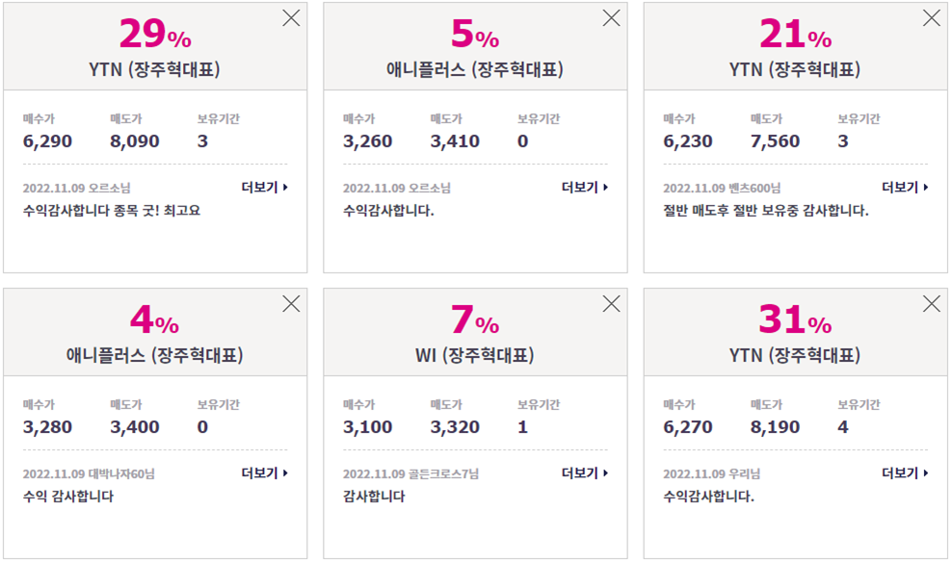Open 더보기 on 골든크로스7님's review
Screen dimensions: 952x562
pos(585,473)
